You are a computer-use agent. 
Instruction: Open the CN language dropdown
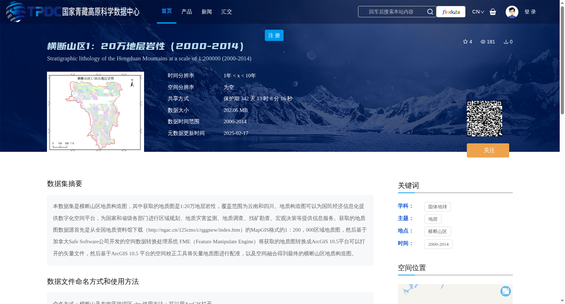click(478, 12)
